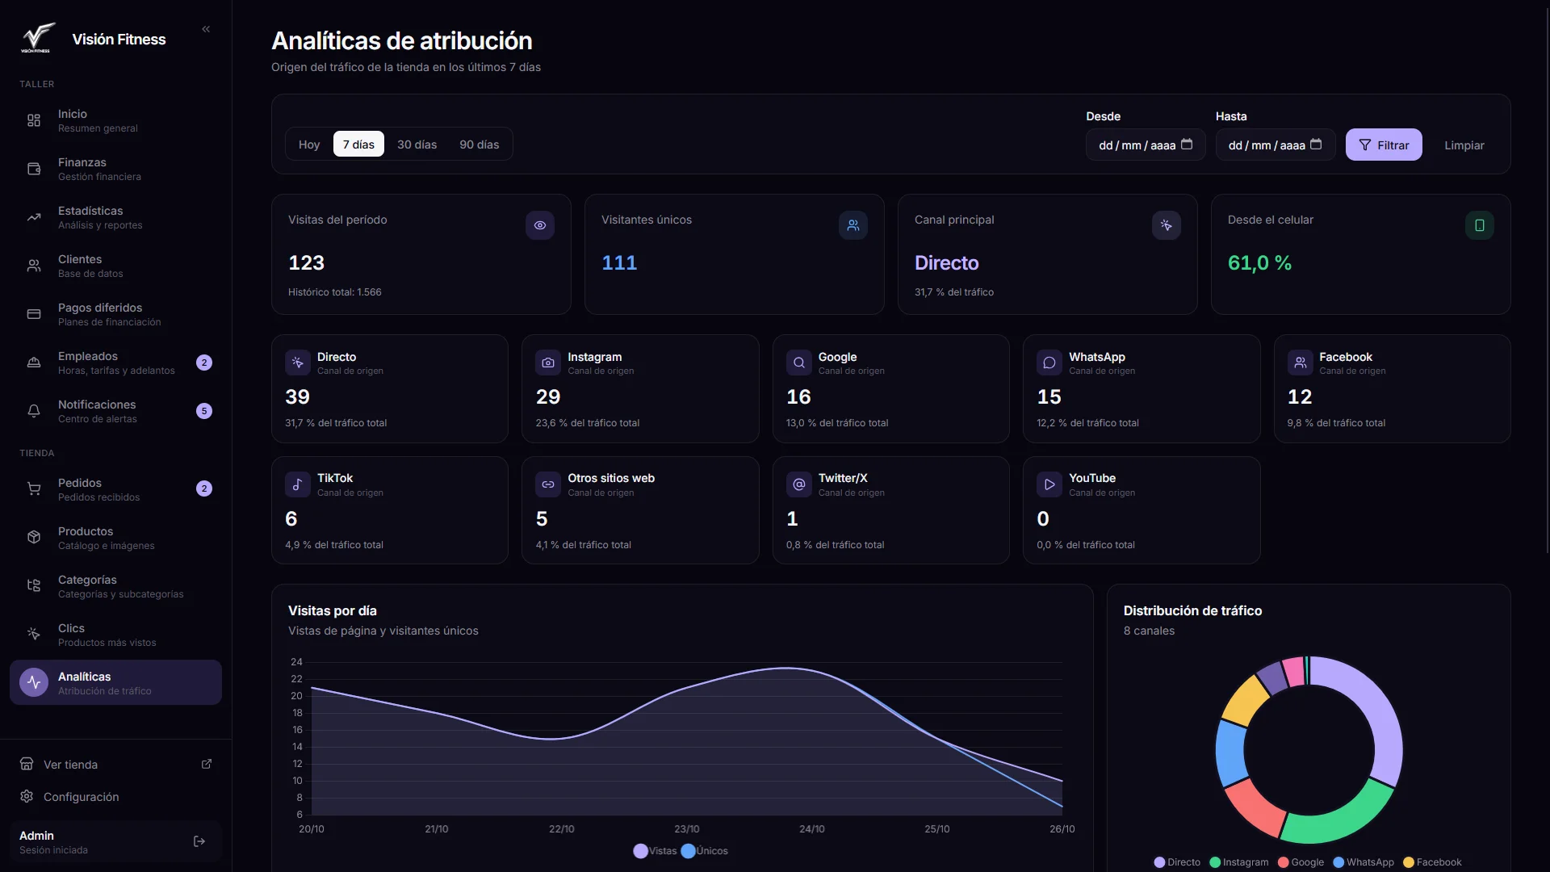Open Empleados section

coord(115,363)
